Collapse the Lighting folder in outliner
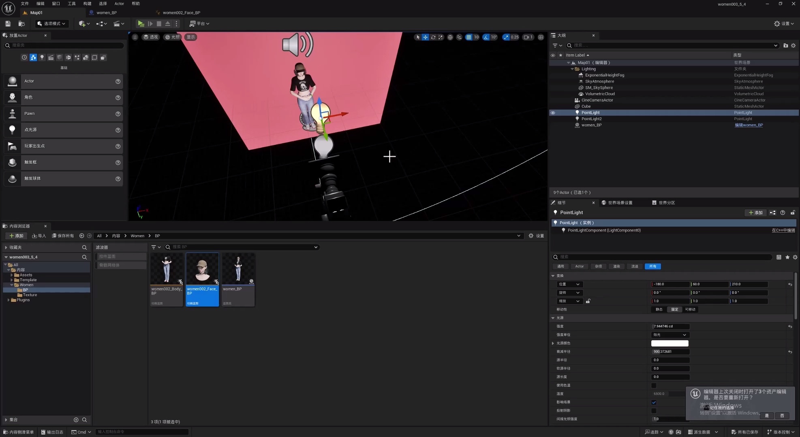This screenshot has height=437, width=800. tap(572, 69)
